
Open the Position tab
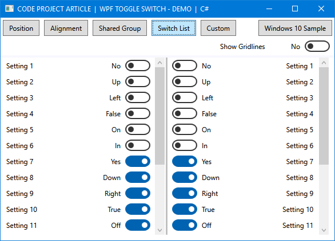[21, 28]
